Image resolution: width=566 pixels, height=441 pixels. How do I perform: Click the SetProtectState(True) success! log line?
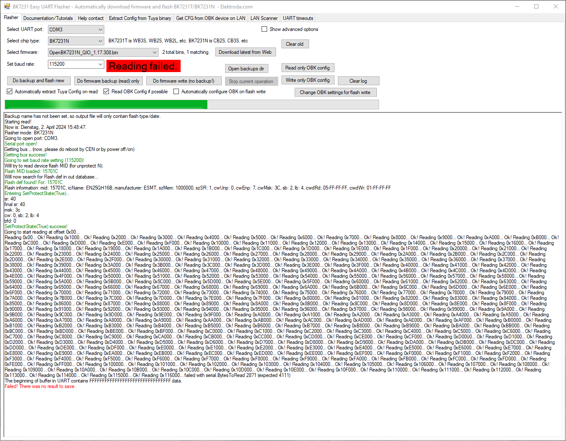(36, 226)
